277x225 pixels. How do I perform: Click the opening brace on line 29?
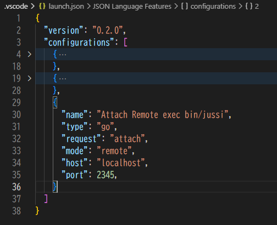[55, 102]
